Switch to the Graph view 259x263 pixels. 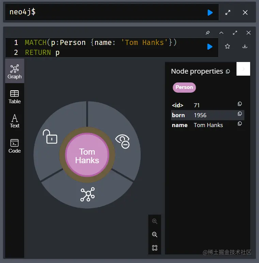click(15, 71)
